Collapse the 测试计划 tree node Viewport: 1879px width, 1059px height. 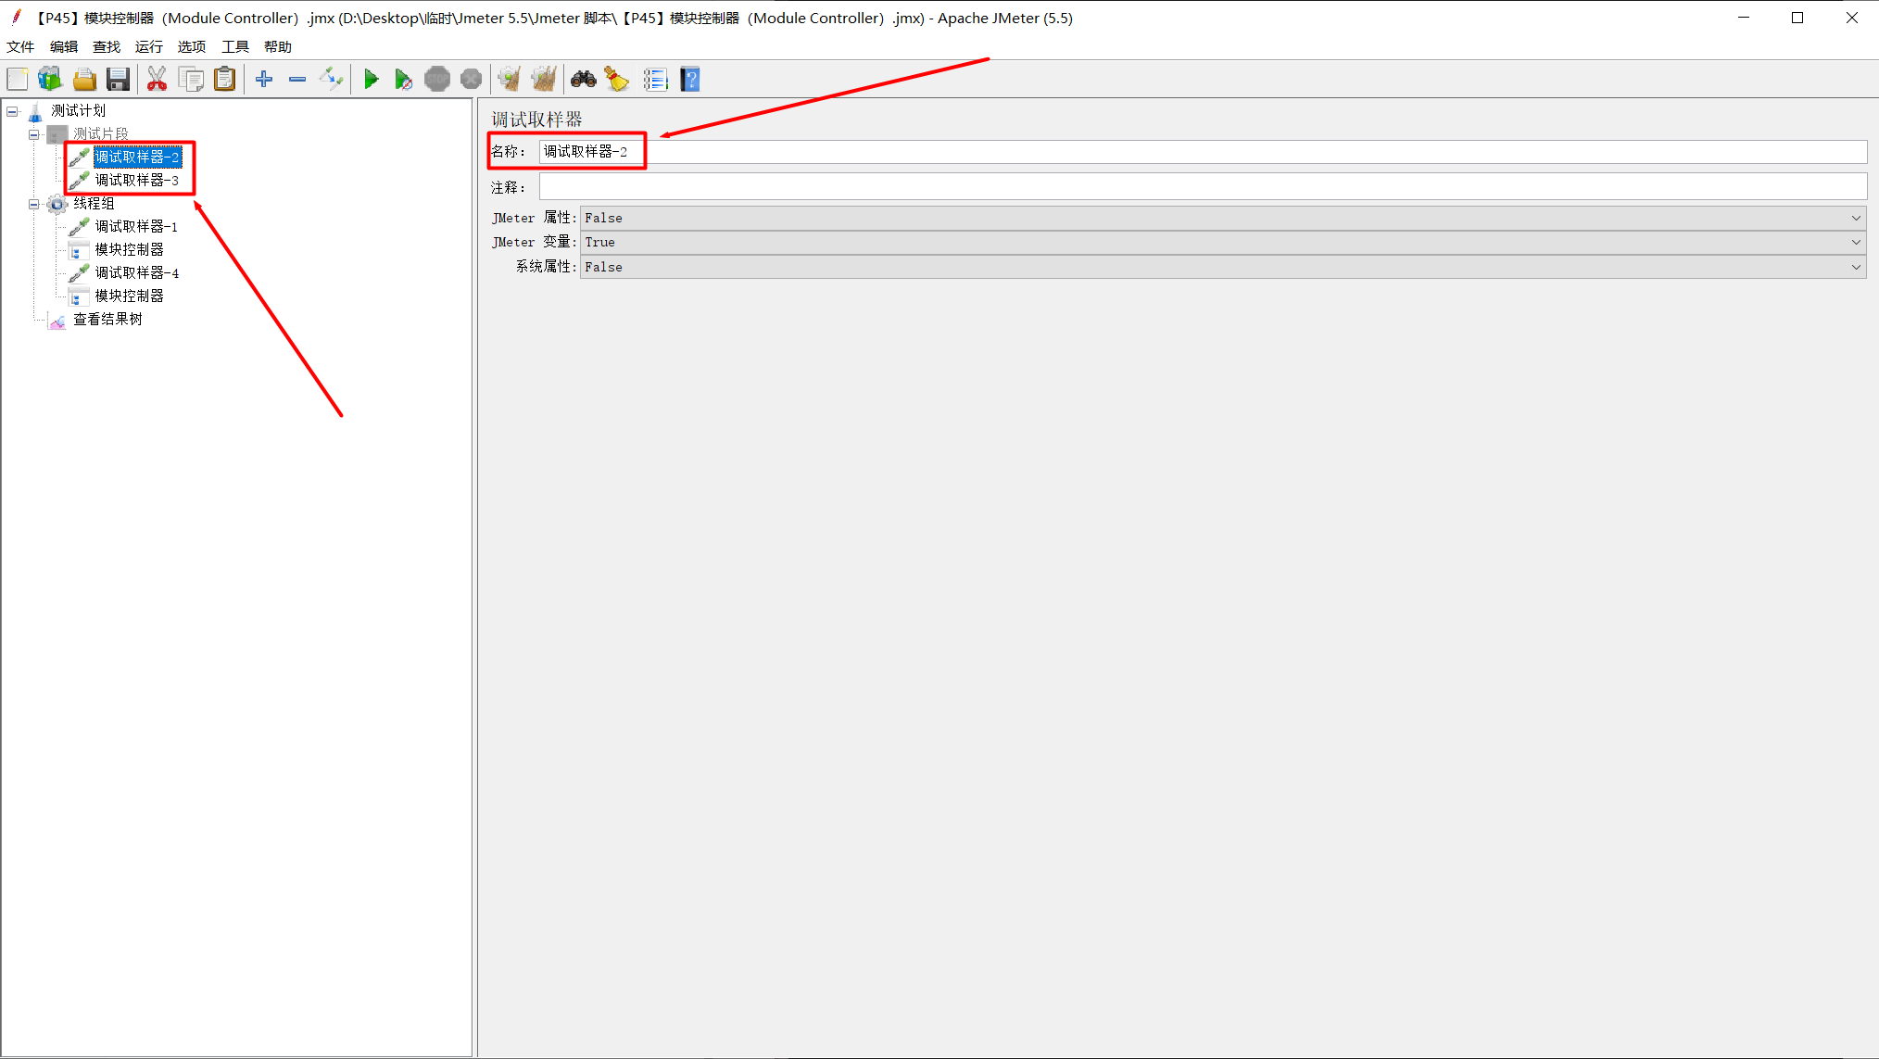(12, 111)
